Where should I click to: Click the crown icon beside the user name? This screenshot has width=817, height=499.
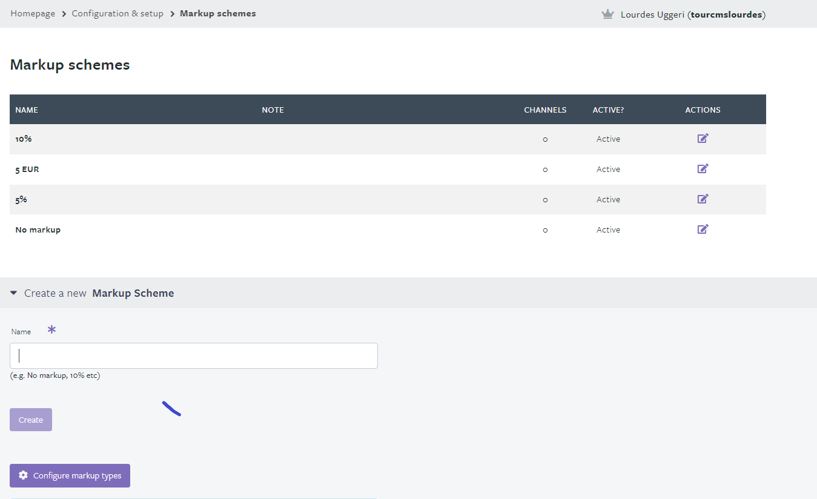point(607,14)
